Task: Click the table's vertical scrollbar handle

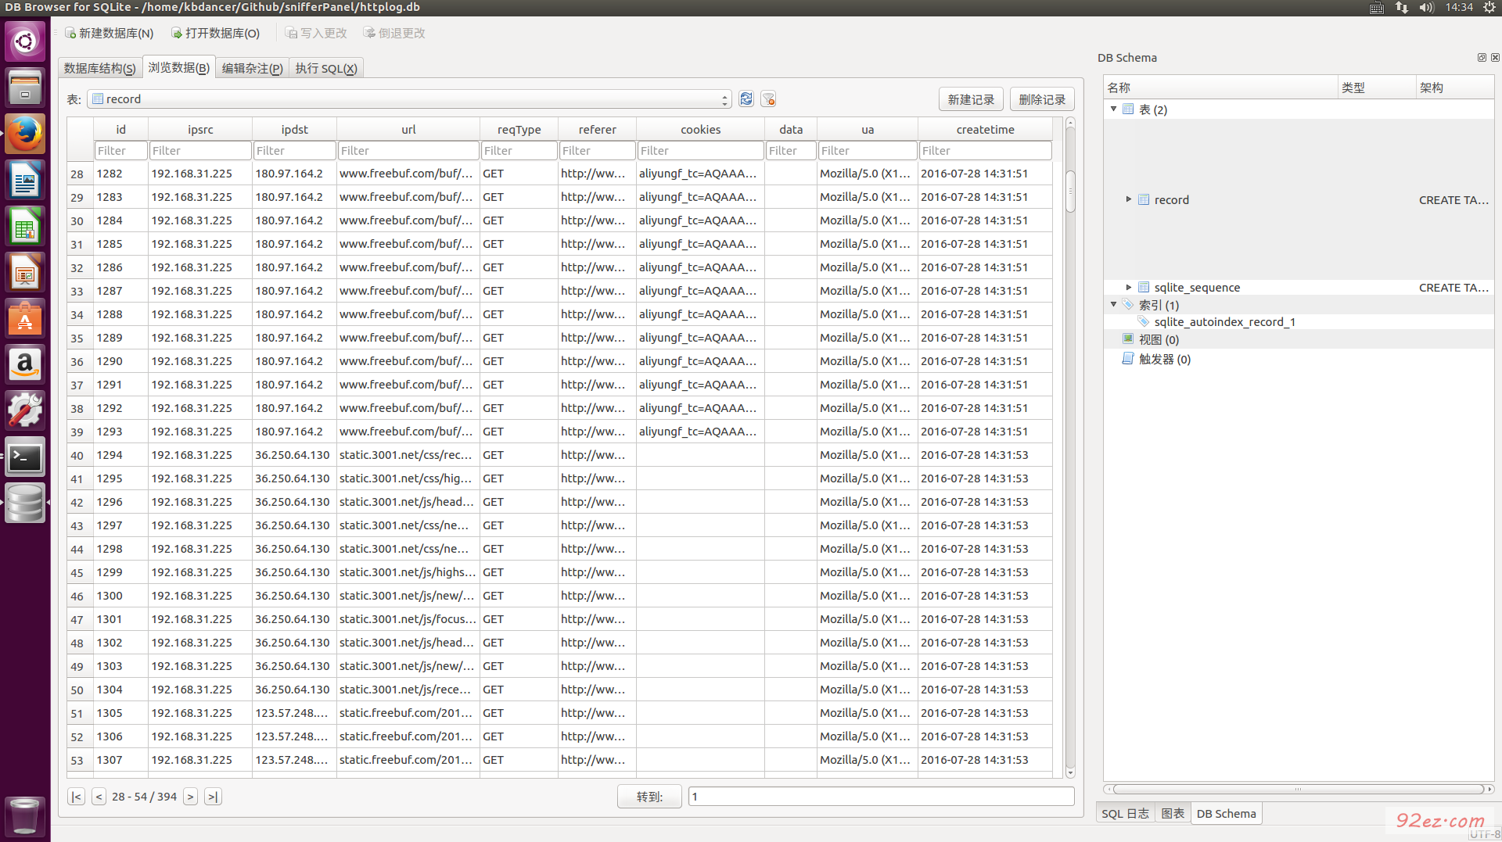Action: pyautogui.click(x=1070, y=191)
